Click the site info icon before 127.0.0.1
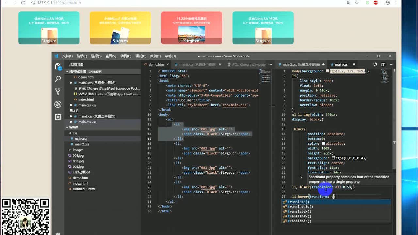The image size is (418, 235). (x=34, y=3)
